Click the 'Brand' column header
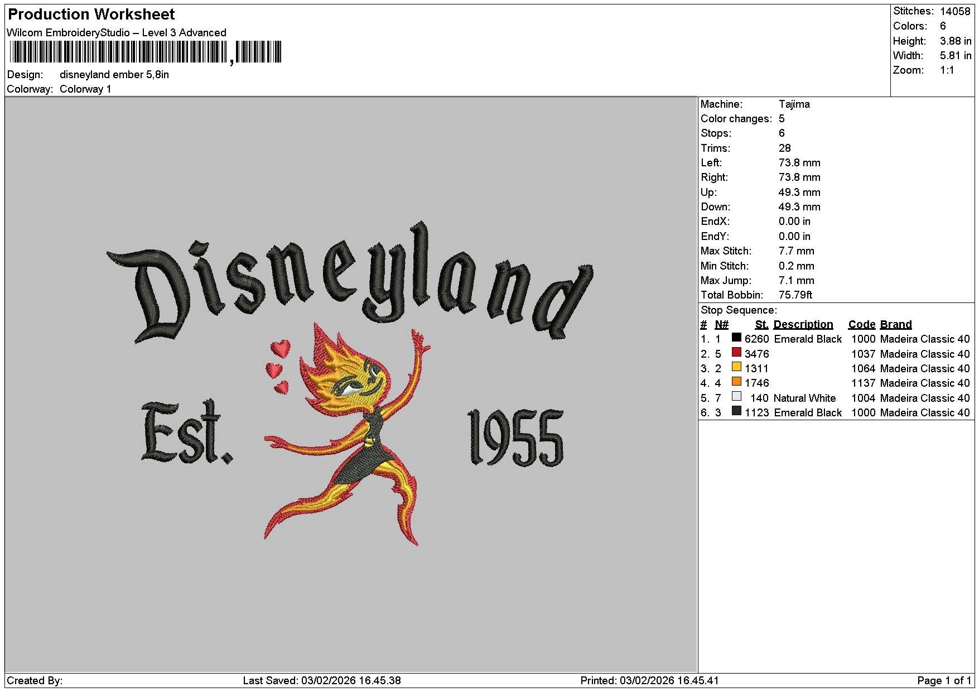Screen dimensions: 979x692 896,325
